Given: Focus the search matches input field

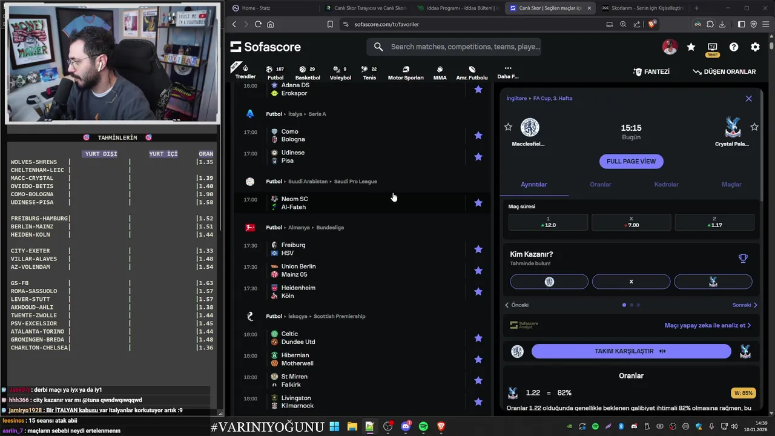Looking at the screenshot, I should click(453, 47).
